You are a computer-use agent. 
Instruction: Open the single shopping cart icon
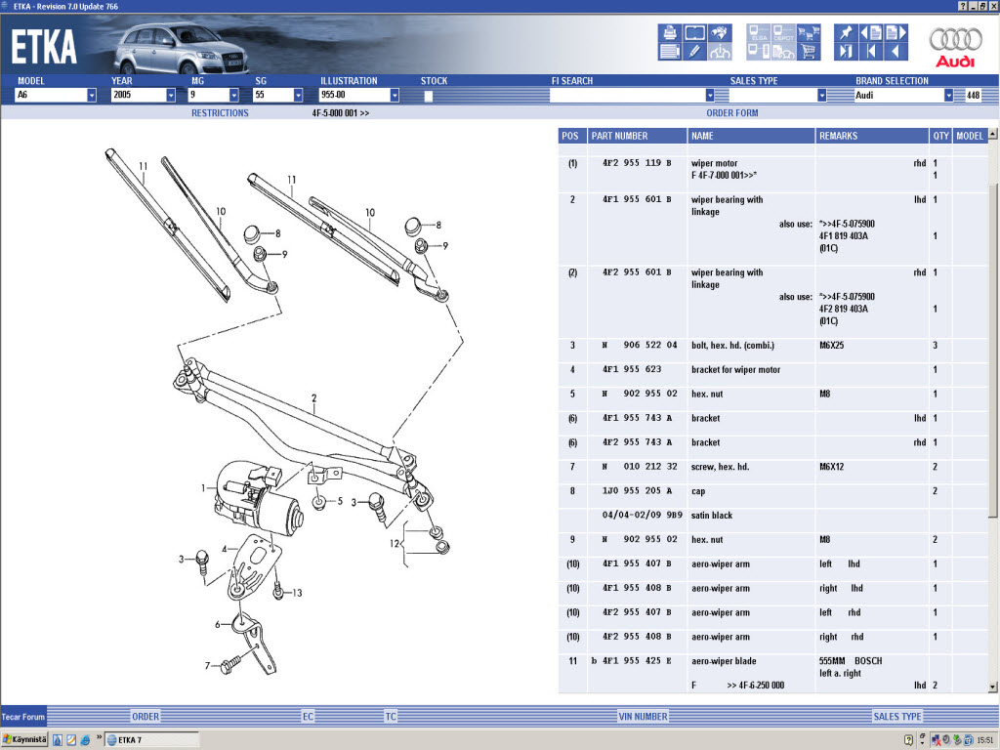click(808, 51)
